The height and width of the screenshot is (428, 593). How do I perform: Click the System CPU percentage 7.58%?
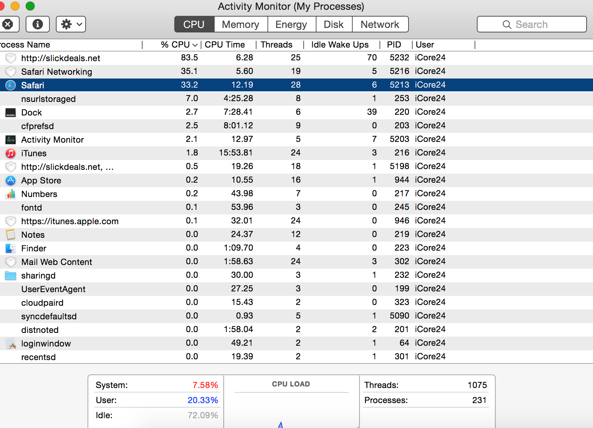205,385
